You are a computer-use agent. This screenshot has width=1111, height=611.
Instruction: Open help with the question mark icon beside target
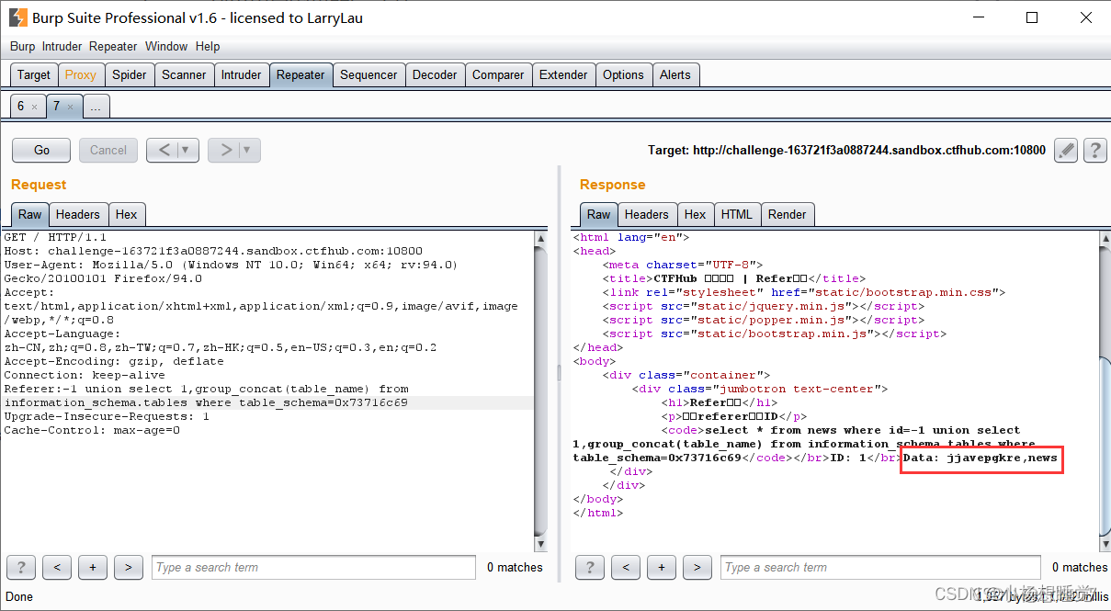[1094, 150]
